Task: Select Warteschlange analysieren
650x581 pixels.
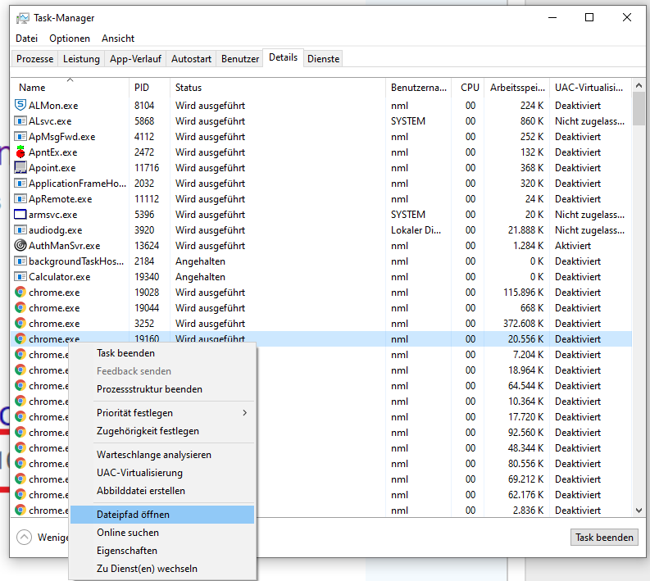Action: click(x=162, y=455)
